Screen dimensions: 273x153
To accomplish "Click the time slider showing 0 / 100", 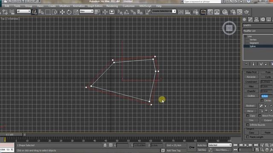I will tap(12, 134).
